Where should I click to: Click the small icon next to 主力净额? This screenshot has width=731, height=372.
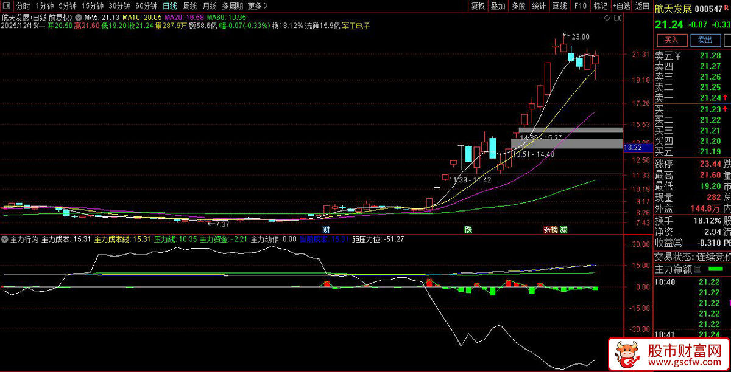pos(698,269)
